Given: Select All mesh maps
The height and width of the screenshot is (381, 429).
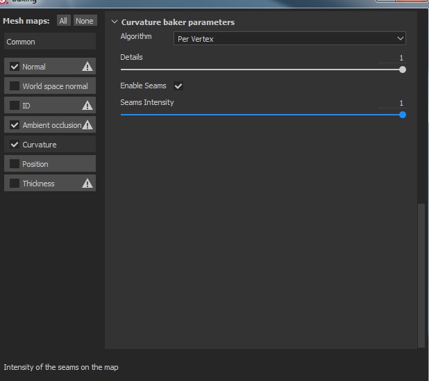Looking at the screenshot, I should pyautogui.click(x=63, y=21).
